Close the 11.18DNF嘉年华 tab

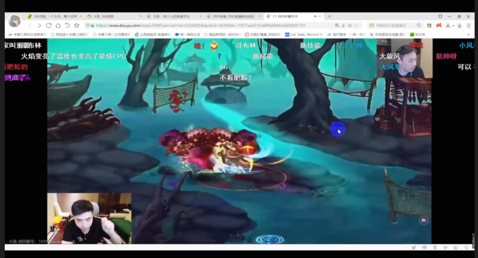320,16
